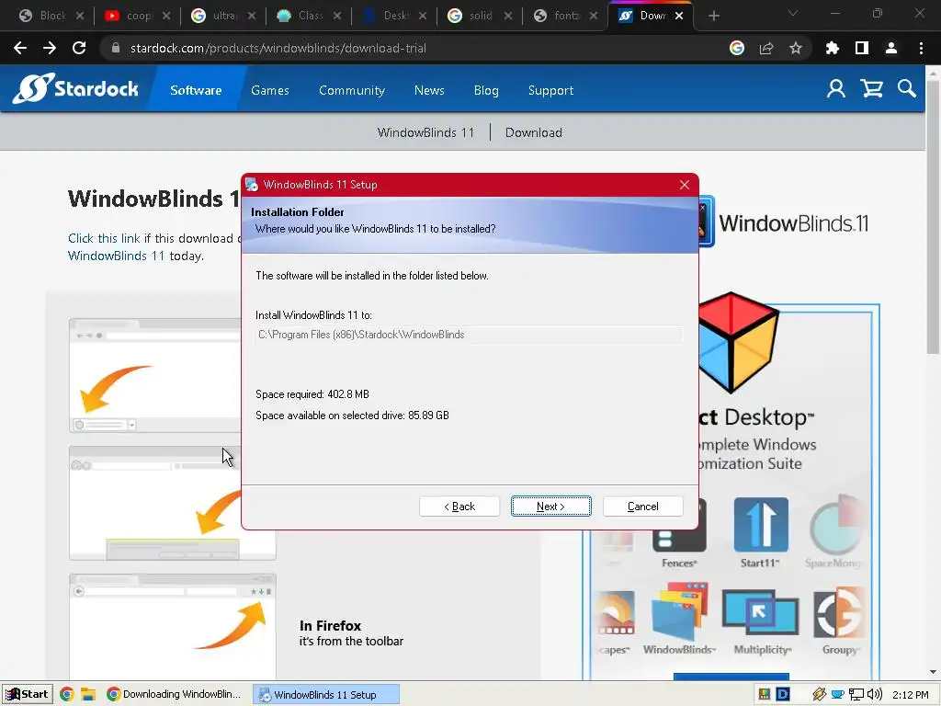Click the blue D tray icon
This screenshot has width=941, height=706.
tap(783, 695)
